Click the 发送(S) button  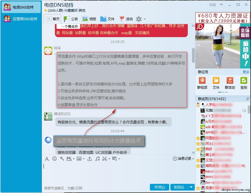point(179,187)
